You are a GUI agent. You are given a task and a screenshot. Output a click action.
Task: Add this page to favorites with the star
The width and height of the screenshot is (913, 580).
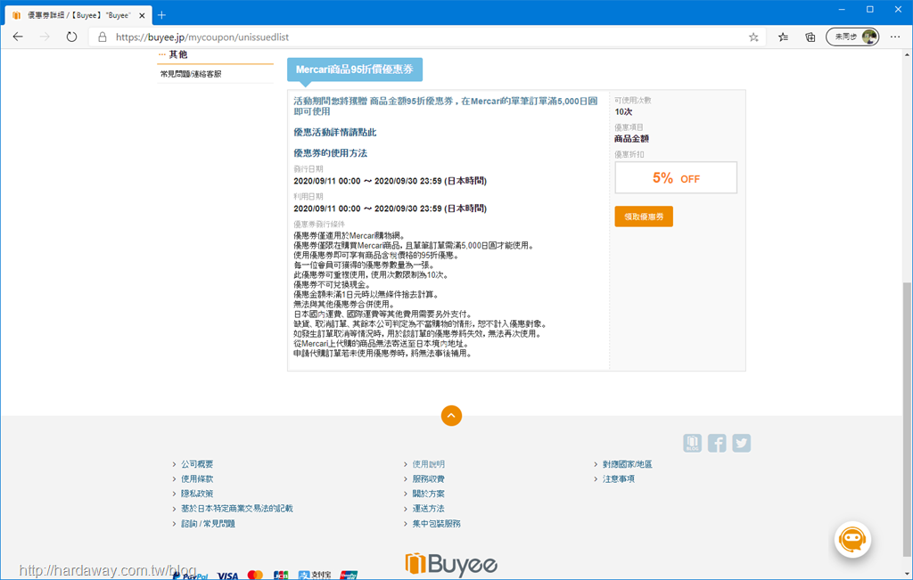tap(753, 37)
